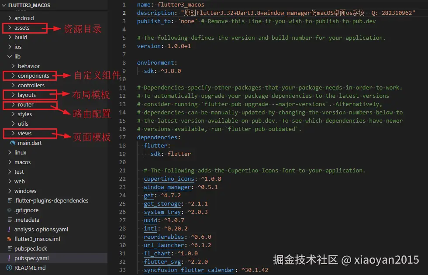Open the syncfusion_flutter_calendar package link

[189, 270]
